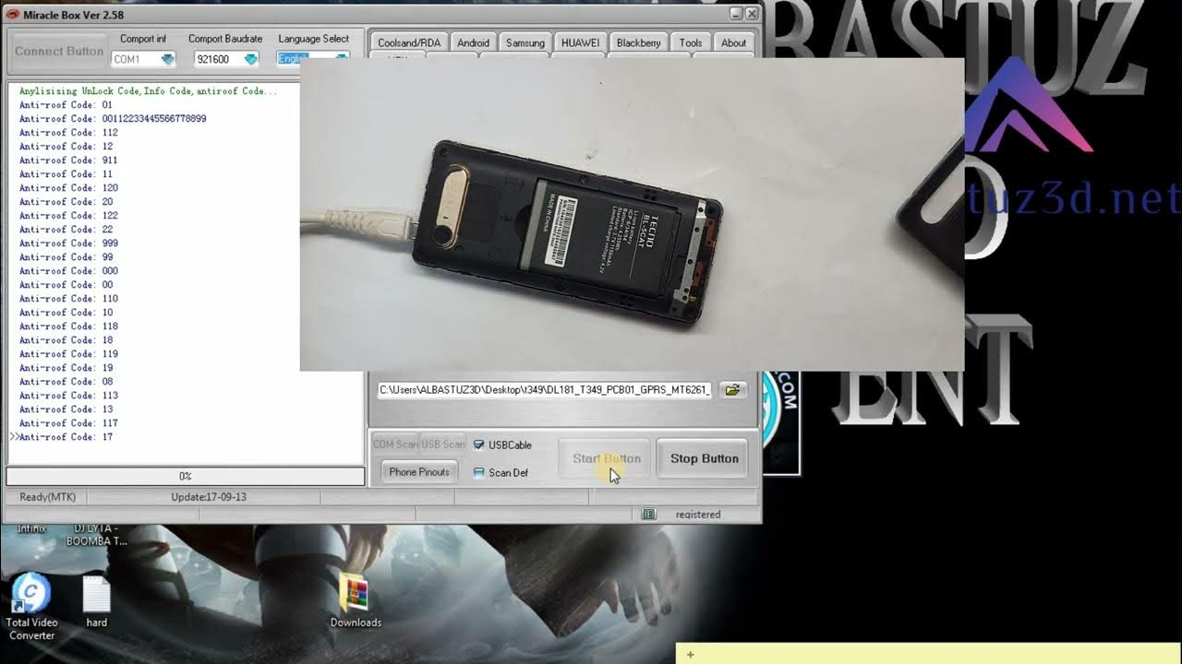Switch to the Android tab
Screen dimensions: 1182x664
(x=473, y=42)
